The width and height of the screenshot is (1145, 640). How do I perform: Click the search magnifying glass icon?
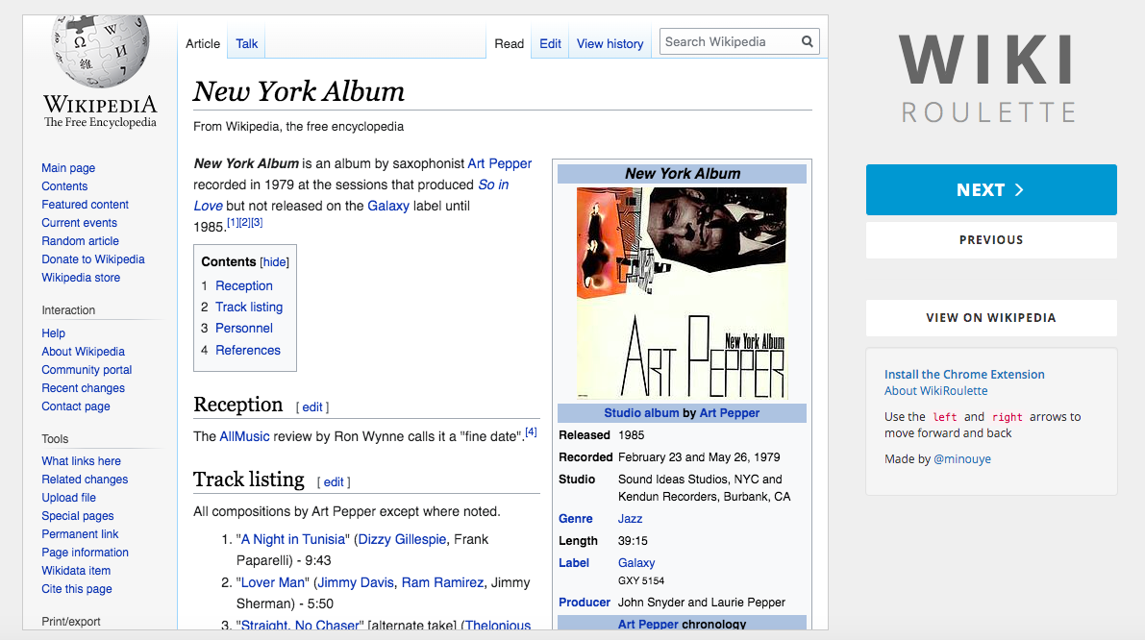(808, 41)
